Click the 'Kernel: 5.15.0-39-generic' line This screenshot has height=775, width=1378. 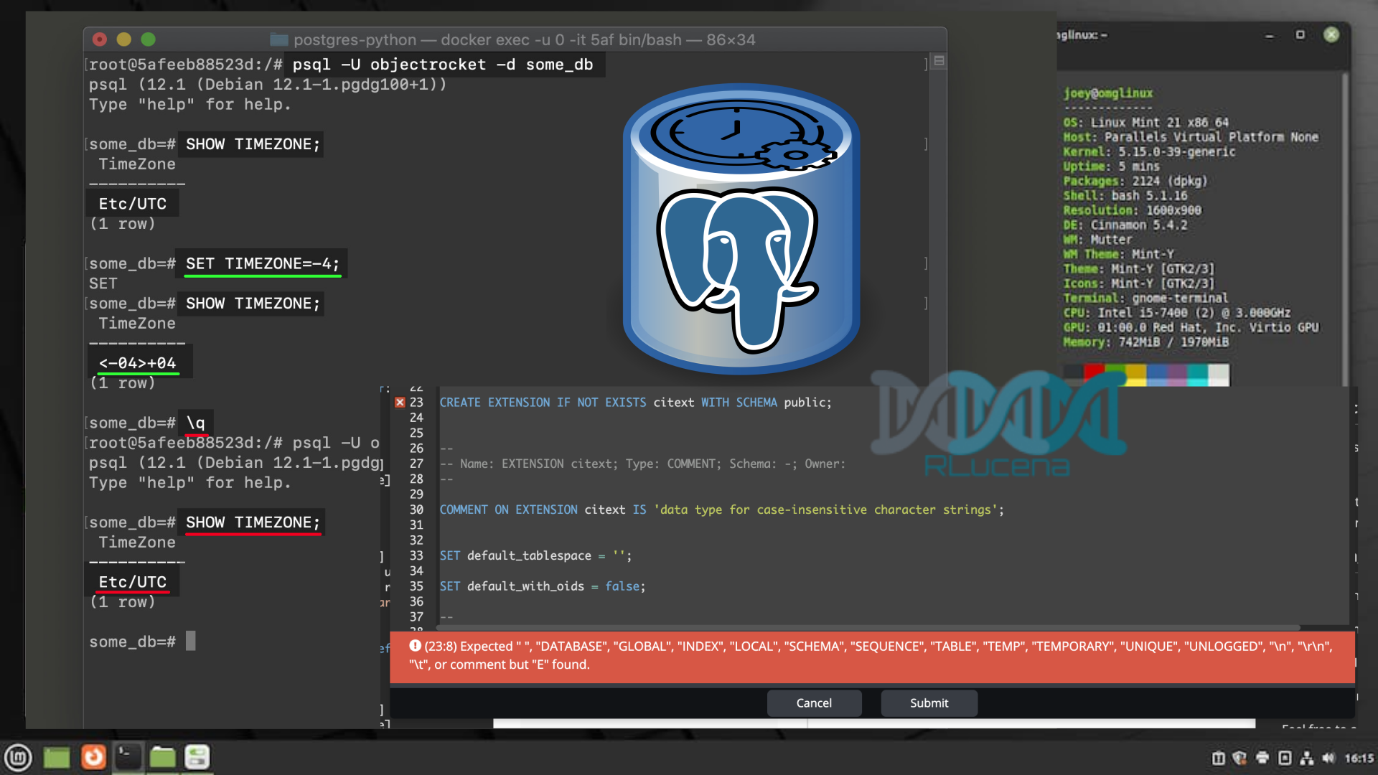click(x=1149, y=152)
